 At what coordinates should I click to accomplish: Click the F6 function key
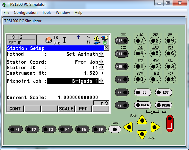click(99, 129)
